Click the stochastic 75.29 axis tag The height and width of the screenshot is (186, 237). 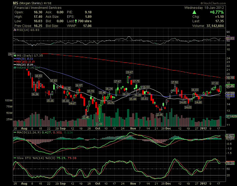click(x=230, y=163)
